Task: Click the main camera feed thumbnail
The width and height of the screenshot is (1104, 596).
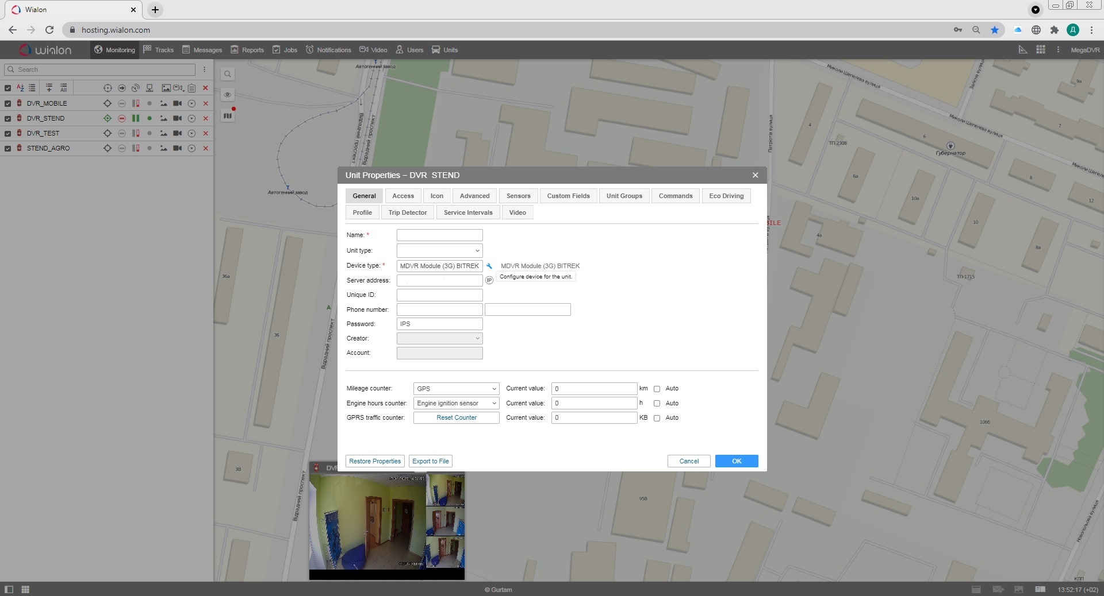Action: [x=367, y=521]
